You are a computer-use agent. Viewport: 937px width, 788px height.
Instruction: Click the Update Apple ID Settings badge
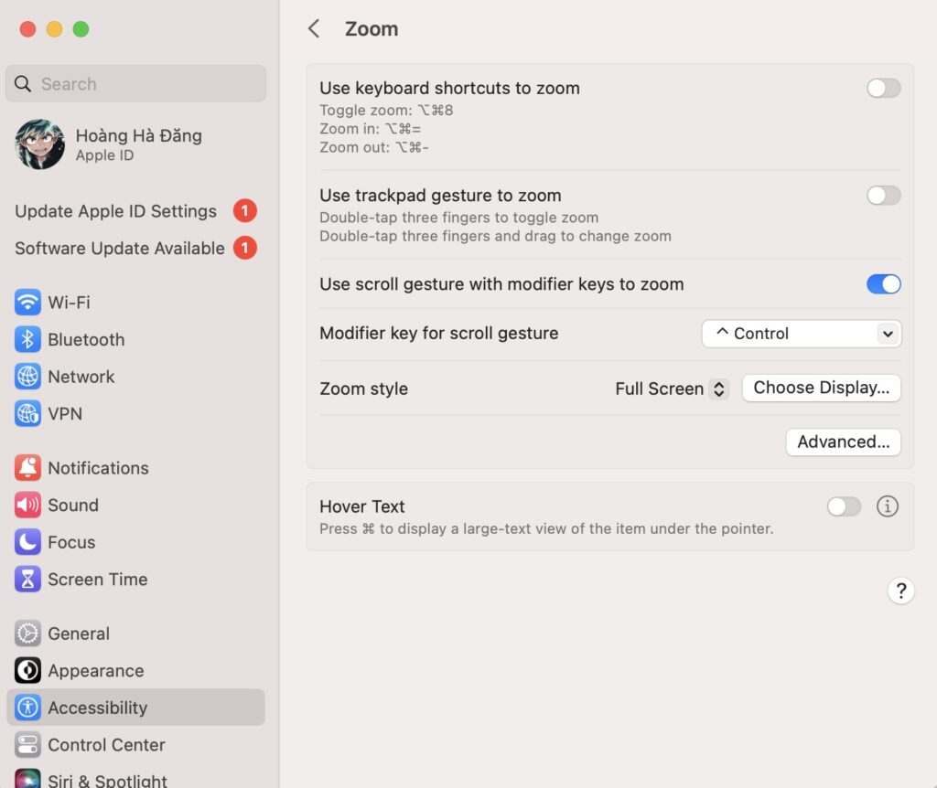click(x=245, y=211)
